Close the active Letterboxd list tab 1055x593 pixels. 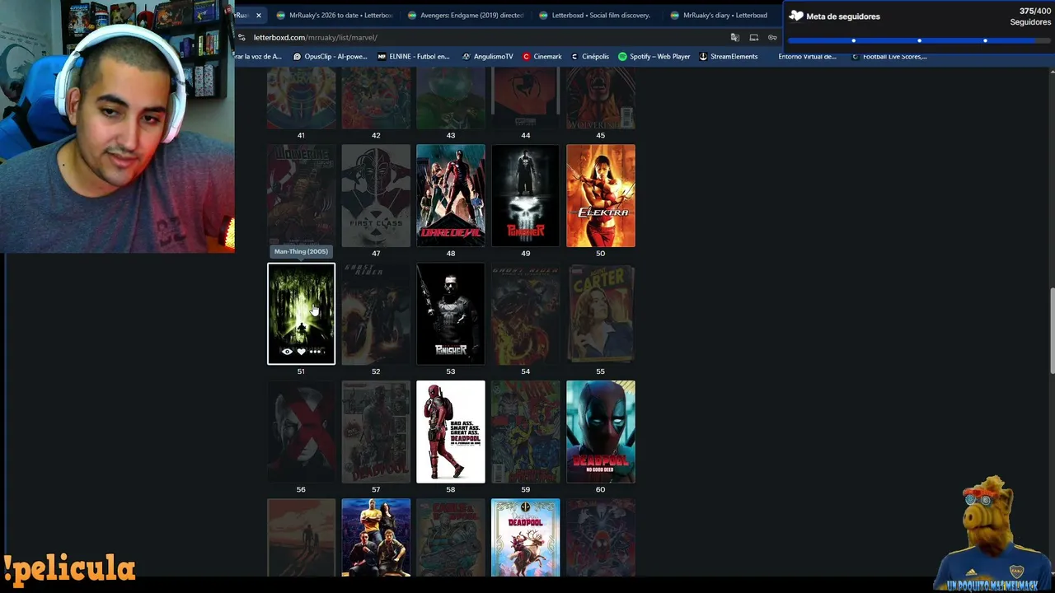(x=258, y=15)
